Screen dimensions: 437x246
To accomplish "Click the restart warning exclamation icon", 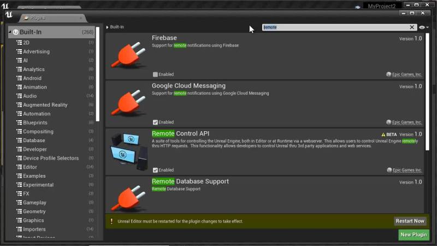I will tap(111, 221).
